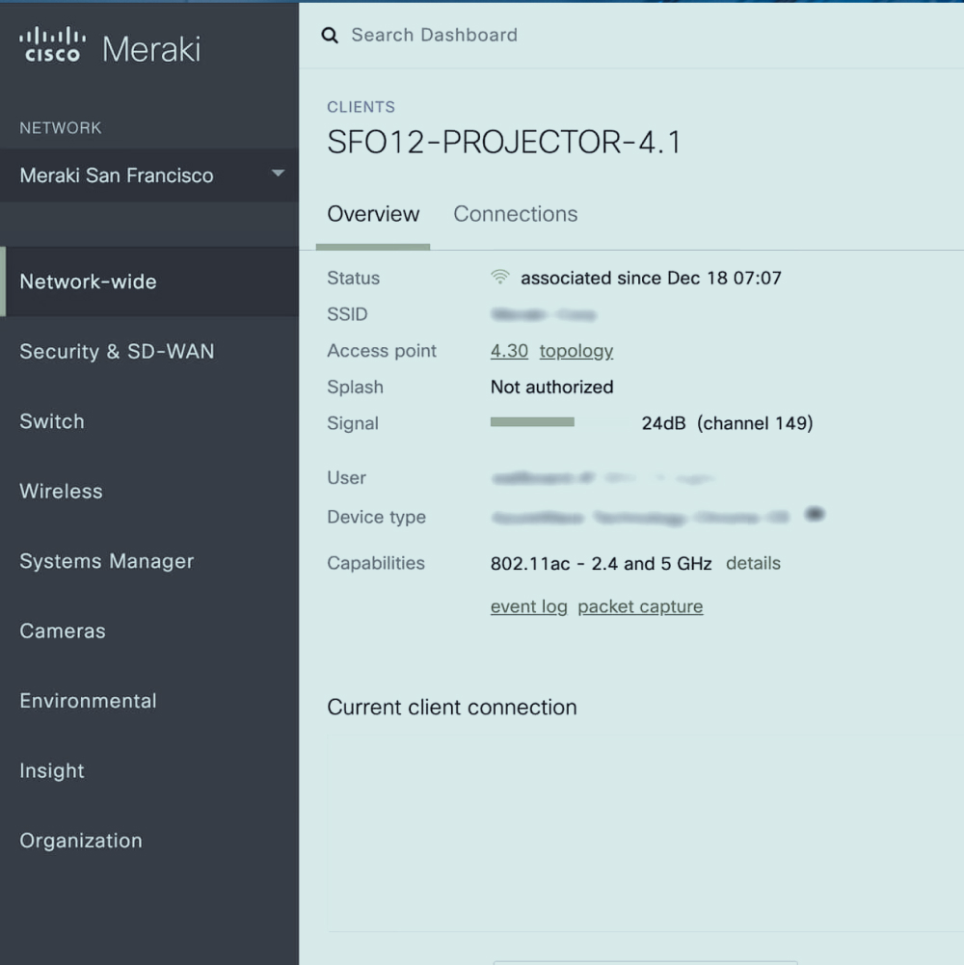Show capabilities details
Image resolution: width=964 pixels, height=965 pixels.
753,563
